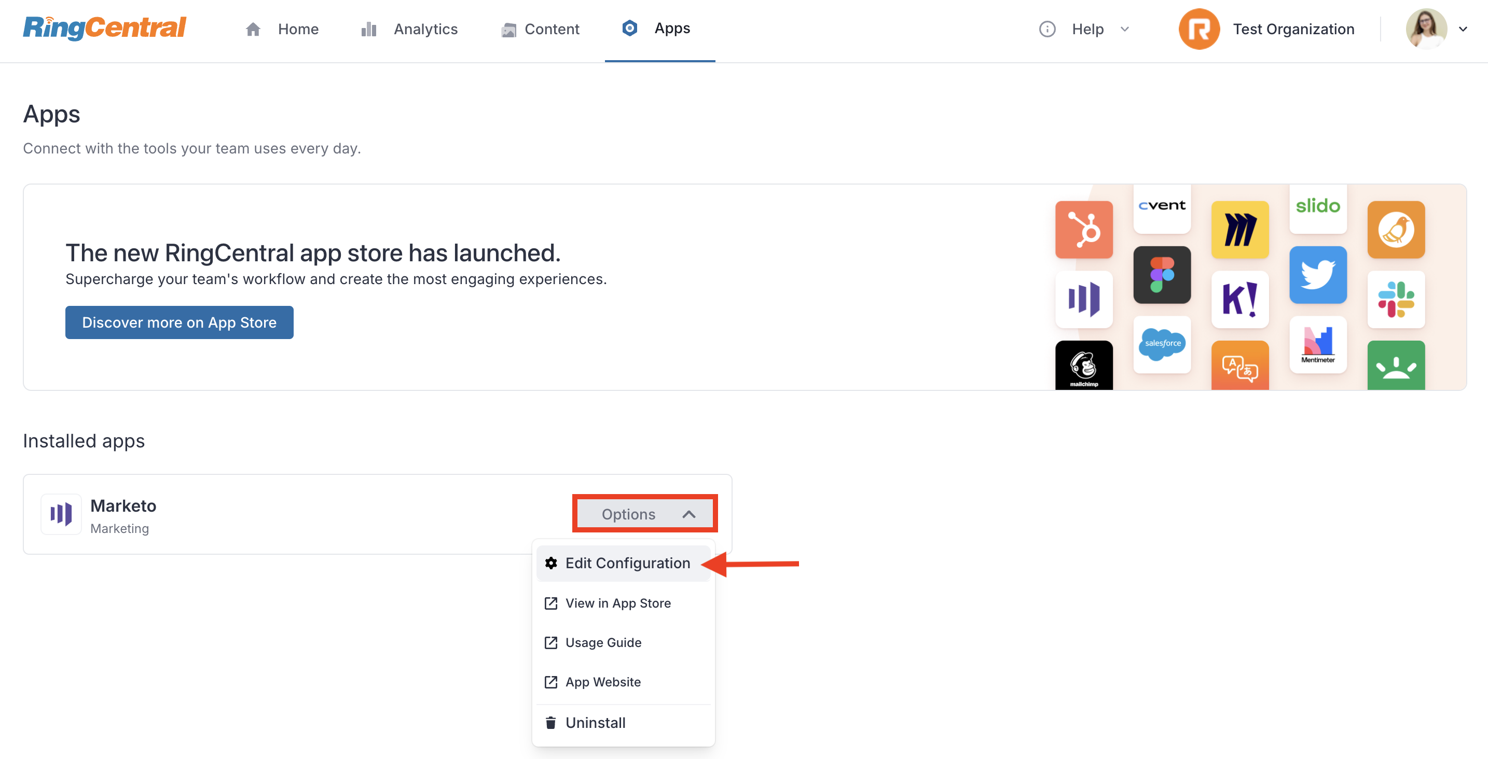Expand the Help dropdown menu
The width and height of the screenshot is (1488, 759).
click(x=1084, y=30)
